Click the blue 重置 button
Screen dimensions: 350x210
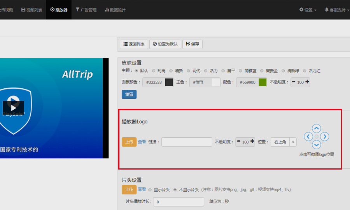pyautogui.click(x=129, y=94)
